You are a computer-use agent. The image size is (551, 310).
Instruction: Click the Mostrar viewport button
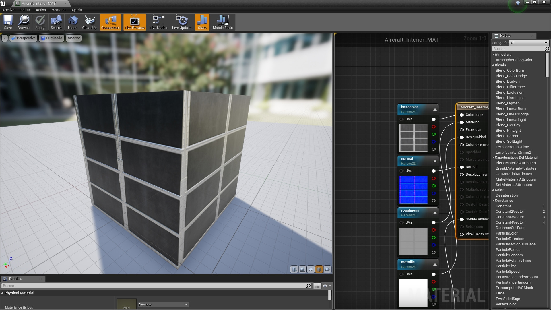click(74, 38)
